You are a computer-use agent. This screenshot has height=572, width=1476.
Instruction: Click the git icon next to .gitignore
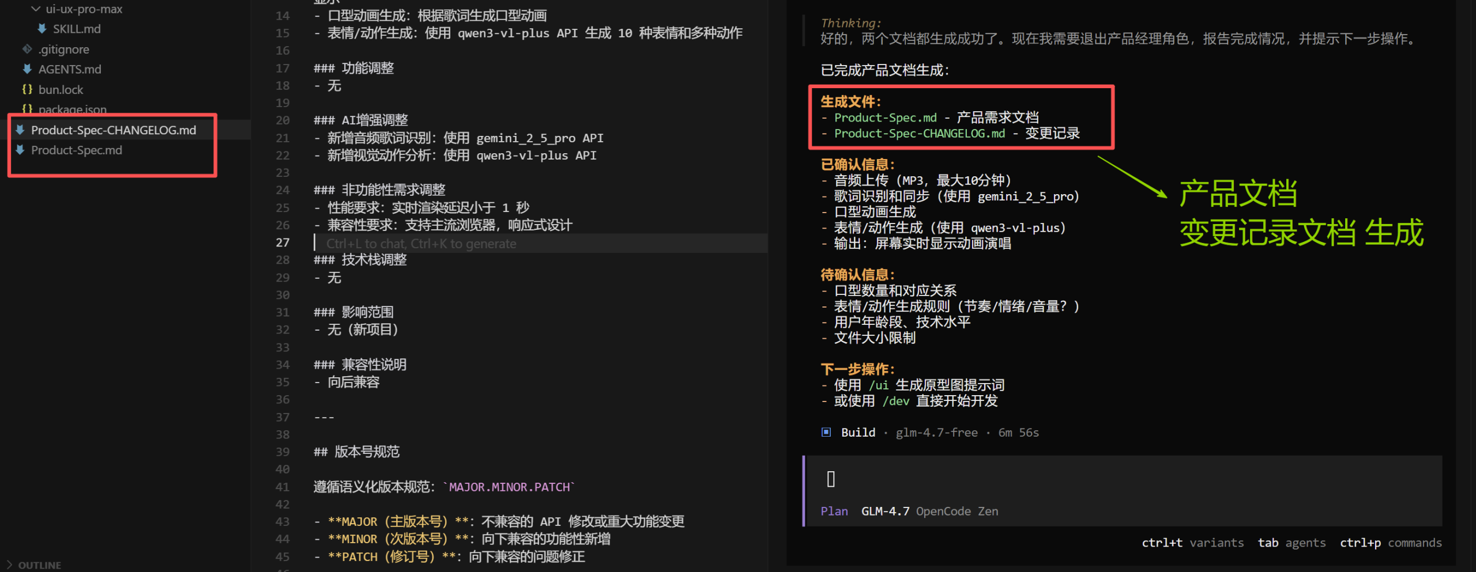(x=27, y=49)
